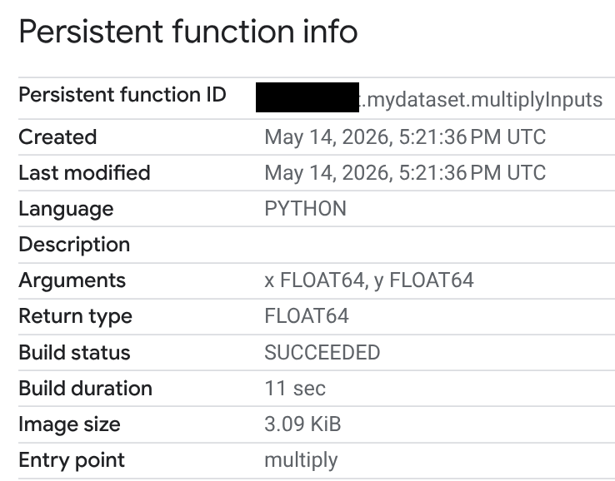Click the Last modified timestamp value
This screenshot has width=615, height=481.
405,173
